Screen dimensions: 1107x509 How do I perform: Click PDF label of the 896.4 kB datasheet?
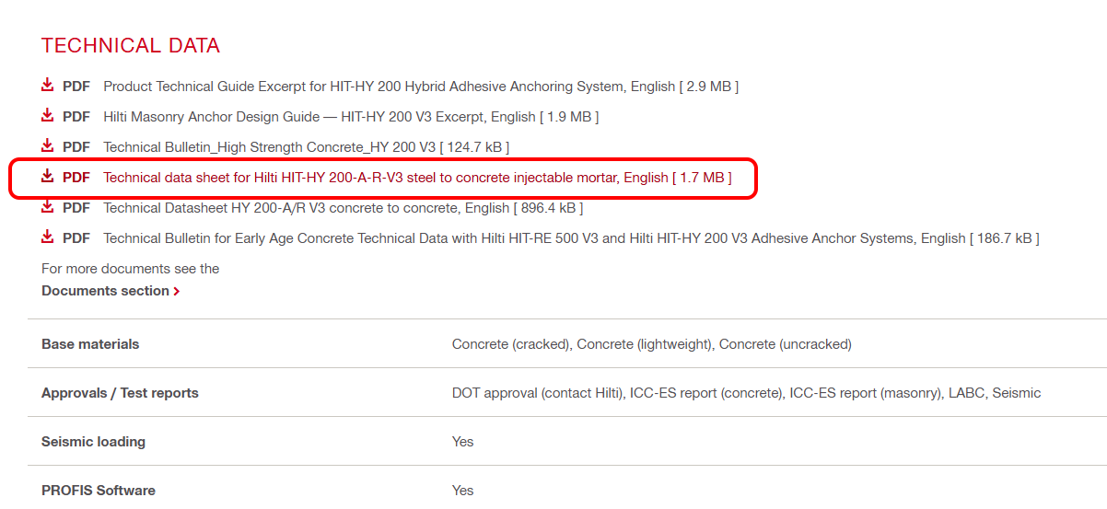(x=76, y=208)
